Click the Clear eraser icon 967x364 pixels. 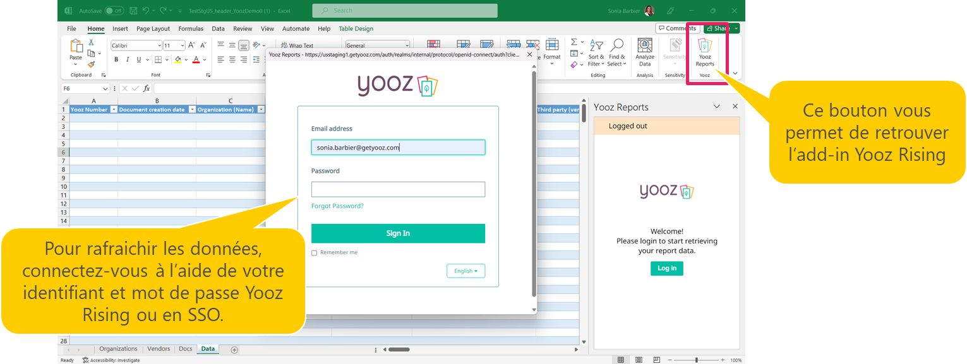point(574,64)
